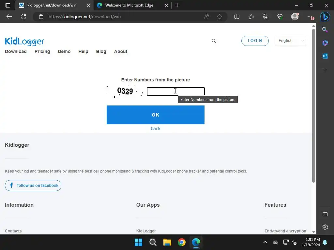This screenshot has height=250, width=334.
Task: Show hidden system tray icons
Action: click(265, 242)
